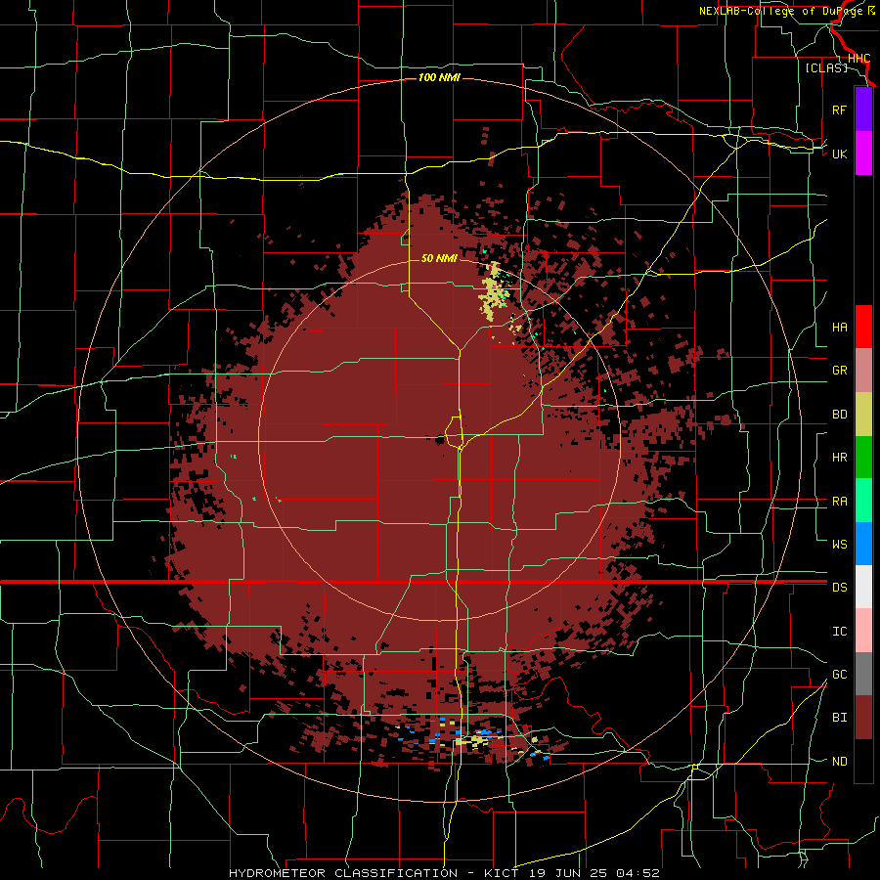Click the DS legend label
Image resolution: width=880 pixels, height=880 pixels.
839,588
